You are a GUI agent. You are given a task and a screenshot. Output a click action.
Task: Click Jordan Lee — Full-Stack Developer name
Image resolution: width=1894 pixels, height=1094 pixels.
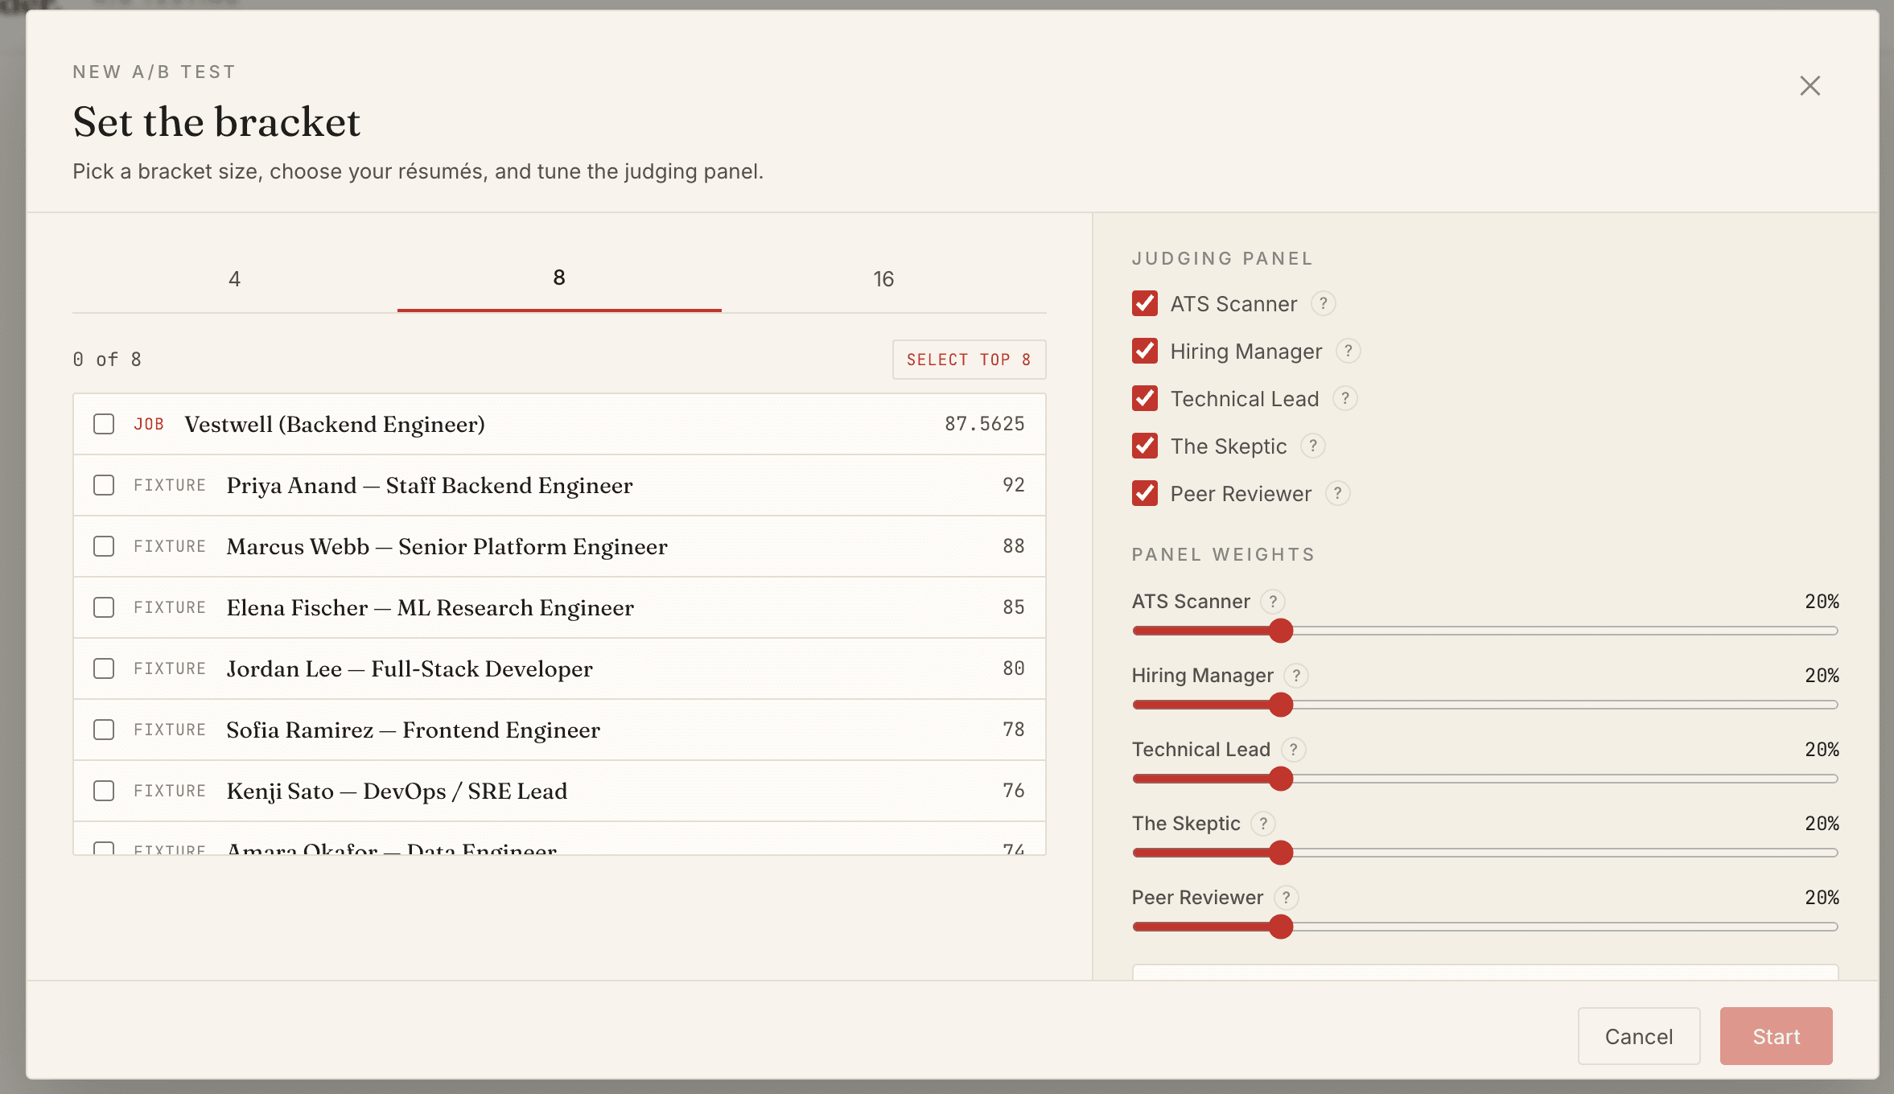point(410,668)
